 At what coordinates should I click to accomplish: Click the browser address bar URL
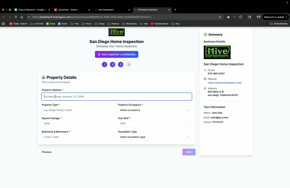pyautogui.click(x=92, y=17)
